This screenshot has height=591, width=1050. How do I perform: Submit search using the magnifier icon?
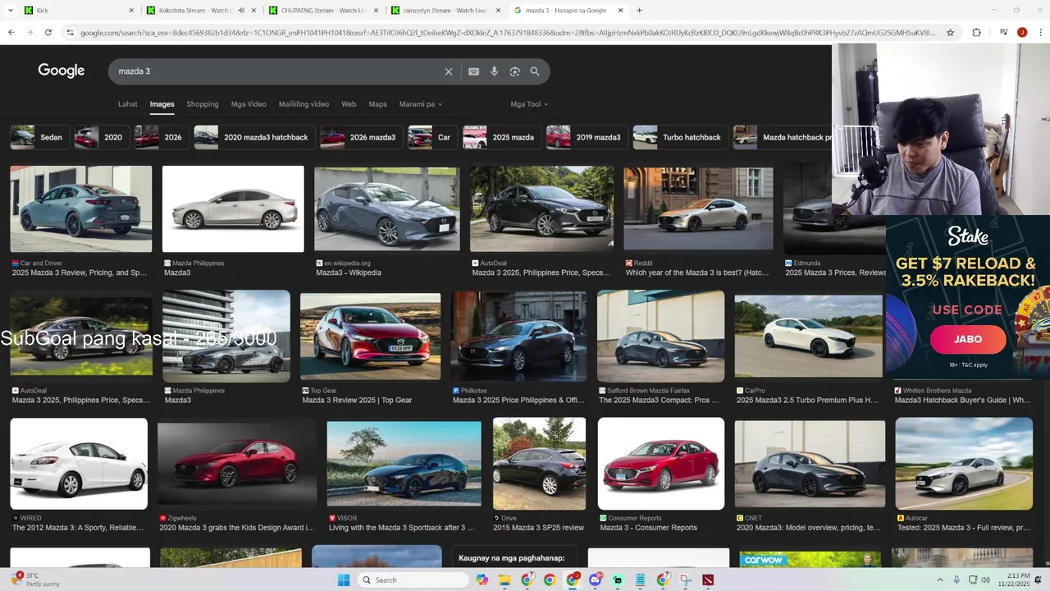pos(535,71)
